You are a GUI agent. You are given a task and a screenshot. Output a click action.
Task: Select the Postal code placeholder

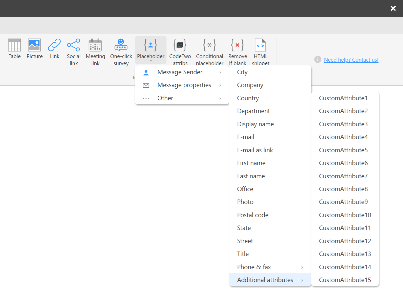click(x=270, y=215)
